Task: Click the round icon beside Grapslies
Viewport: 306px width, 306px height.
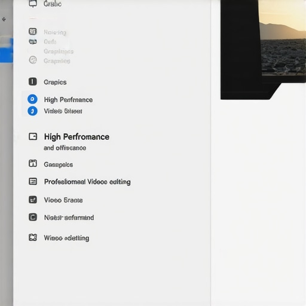Action: [33, 60]
